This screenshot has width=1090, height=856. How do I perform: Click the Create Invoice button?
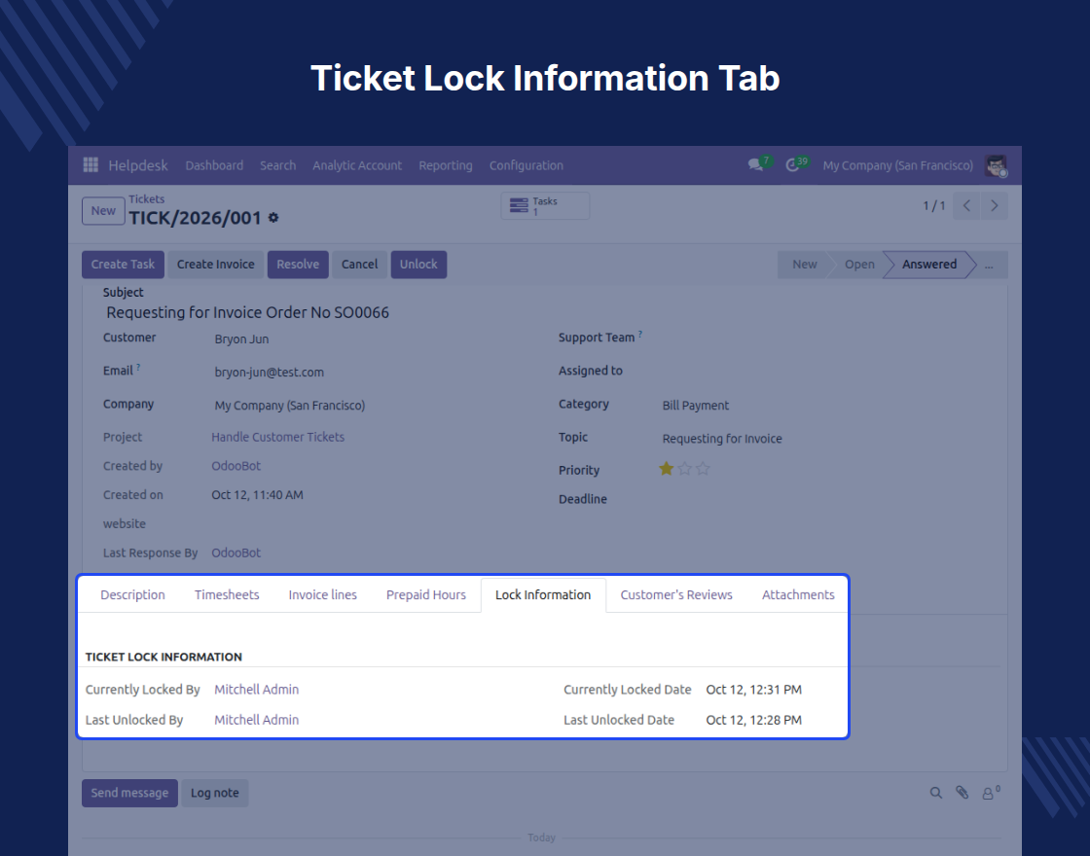(215, 265)
